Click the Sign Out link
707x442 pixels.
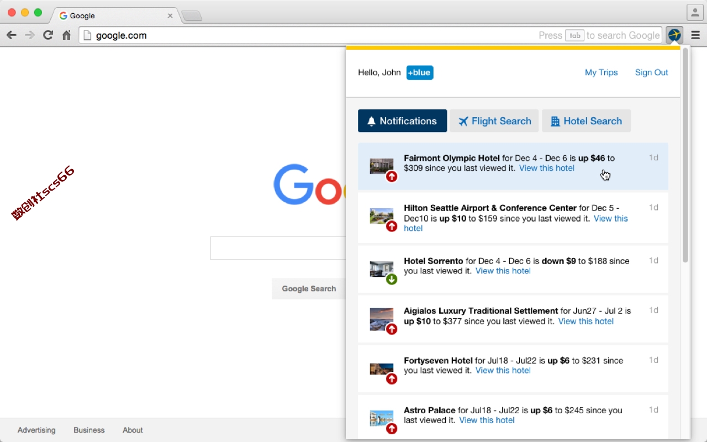click(651, 72)
